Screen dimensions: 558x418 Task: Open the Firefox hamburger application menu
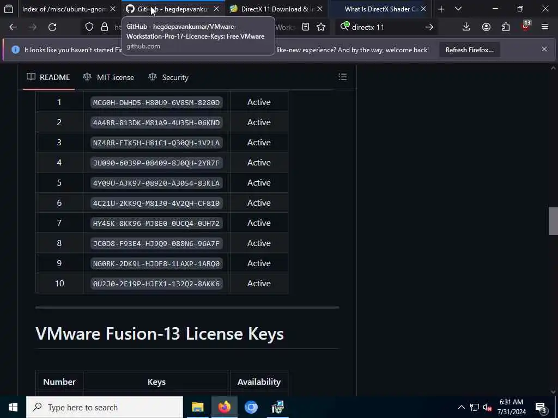545,27
